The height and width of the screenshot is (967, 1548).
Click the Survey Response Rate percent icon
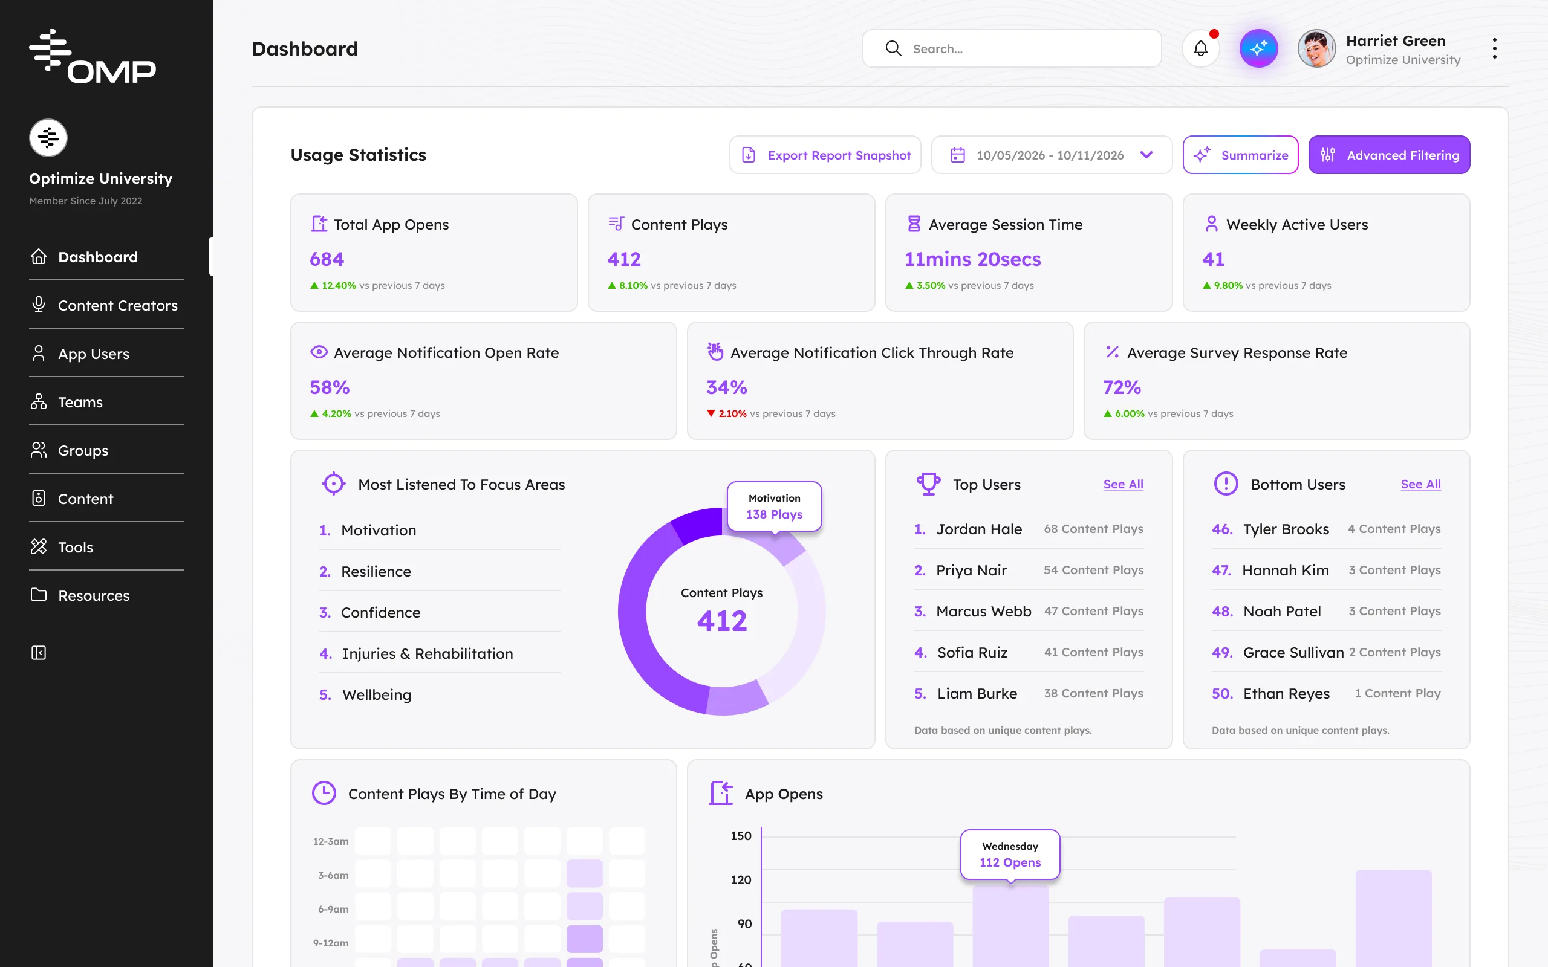1113,352
